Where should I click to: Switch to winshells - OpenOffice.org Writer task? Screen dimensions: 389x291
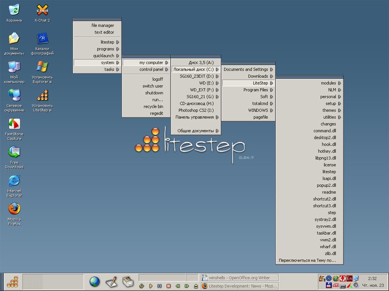[x=240, y=278]
